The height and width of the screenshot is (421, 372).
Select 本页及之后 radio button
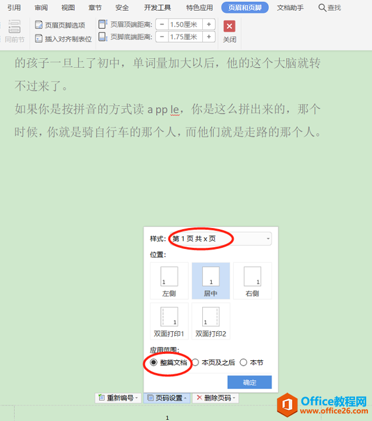click(195, 363)
